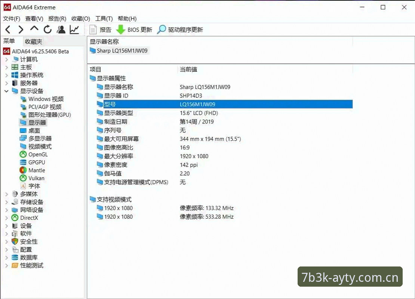Switch to the 收藏夹 tab
Screen dimensions: 415x299
pos(33,41)
